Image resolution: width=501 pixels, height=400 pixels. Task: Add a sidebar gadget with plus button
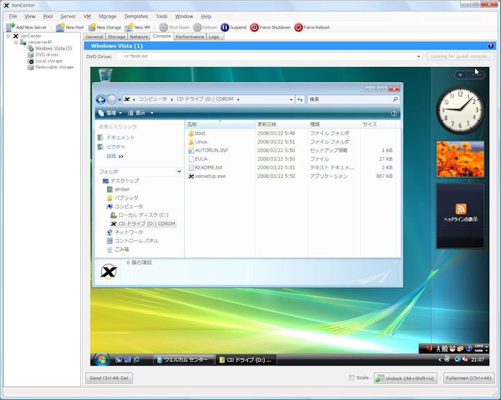point(460,75)
